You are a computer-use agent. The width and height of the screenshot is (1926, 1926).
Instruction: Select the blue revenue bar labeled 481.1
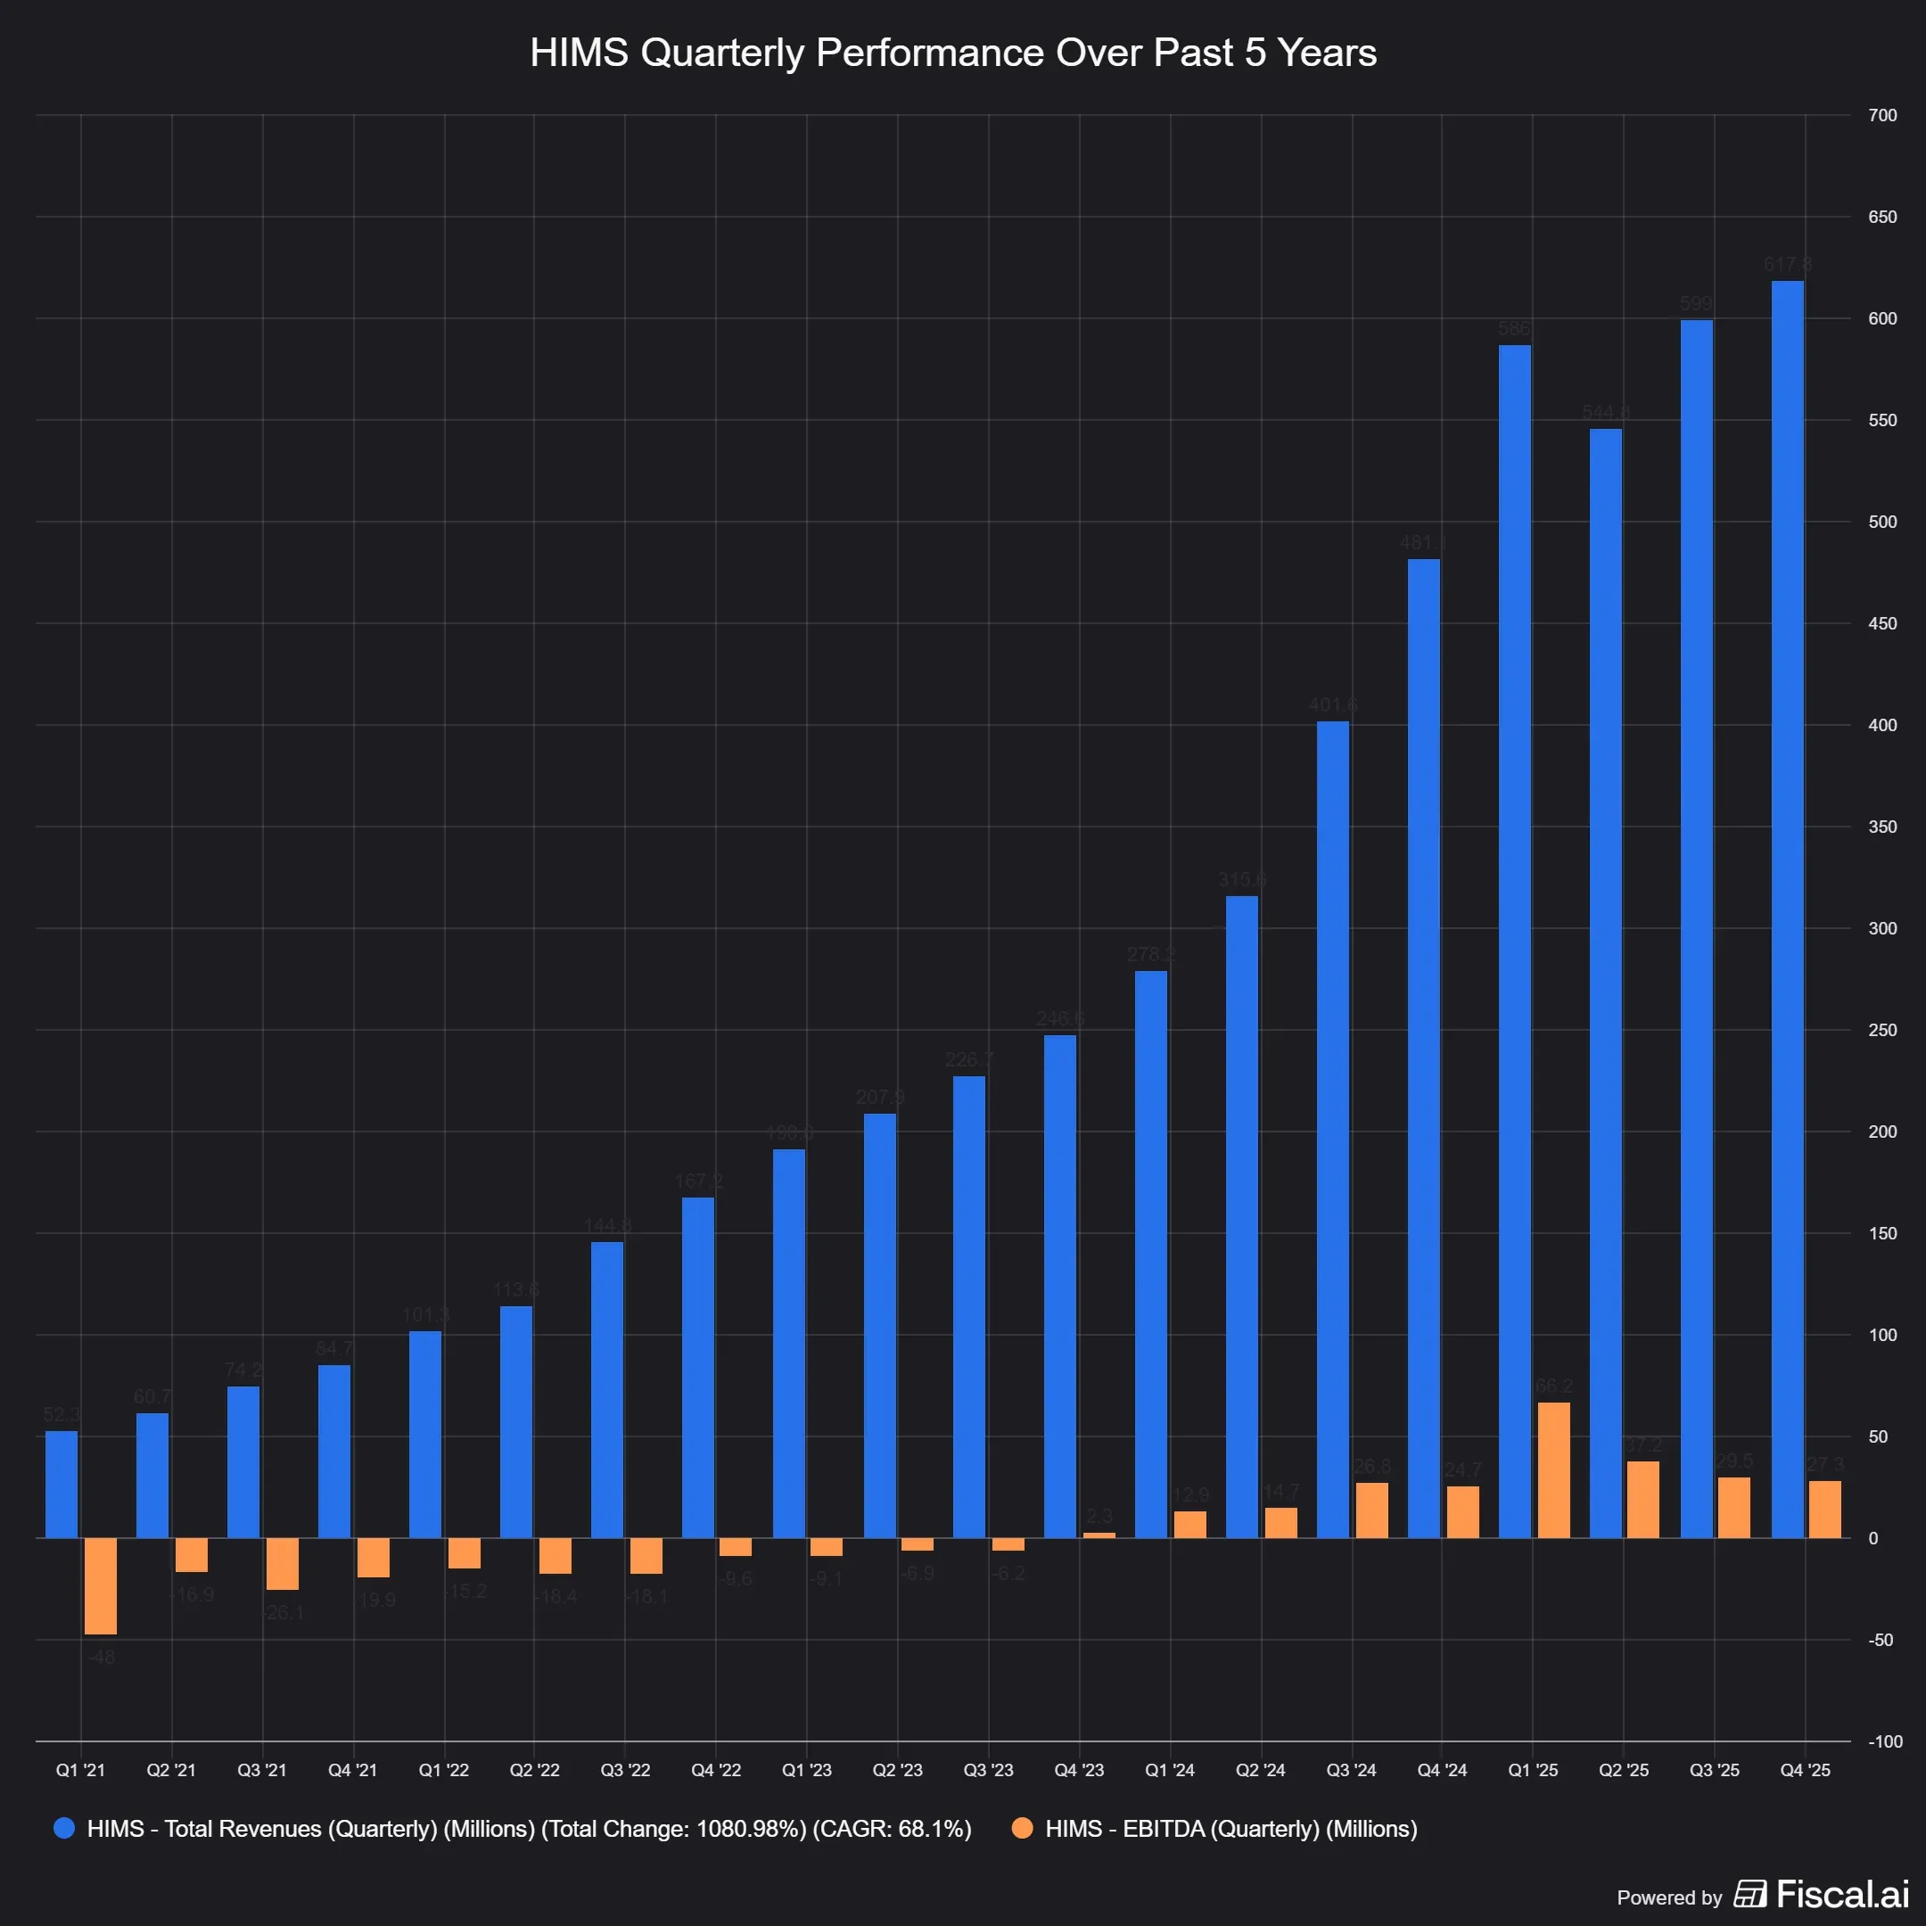click(1424, 1049)
